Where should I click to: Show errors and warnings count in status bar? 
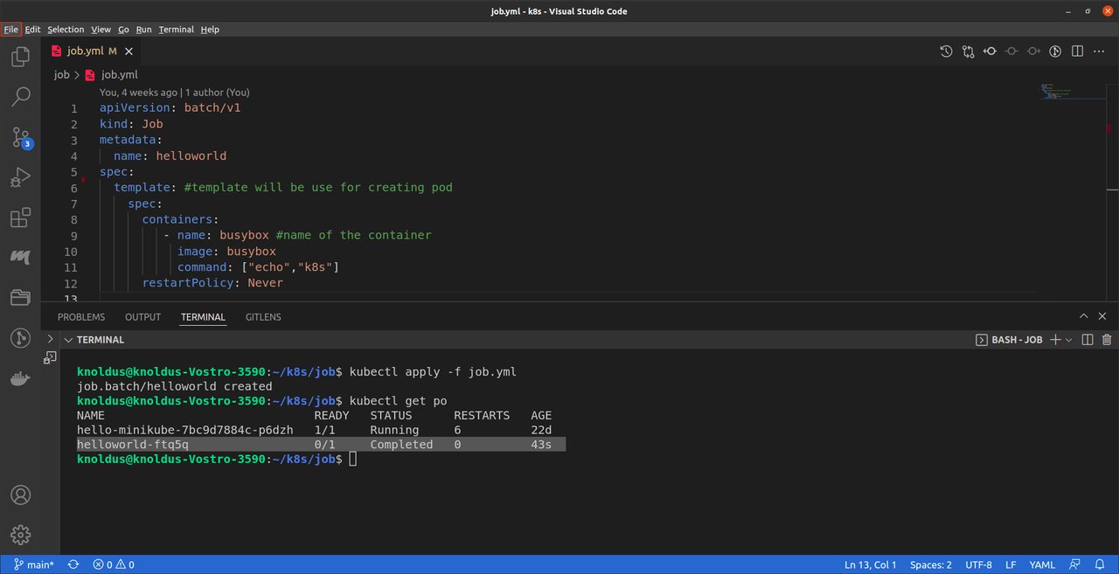pyautogui.click(x=114, y=564)
